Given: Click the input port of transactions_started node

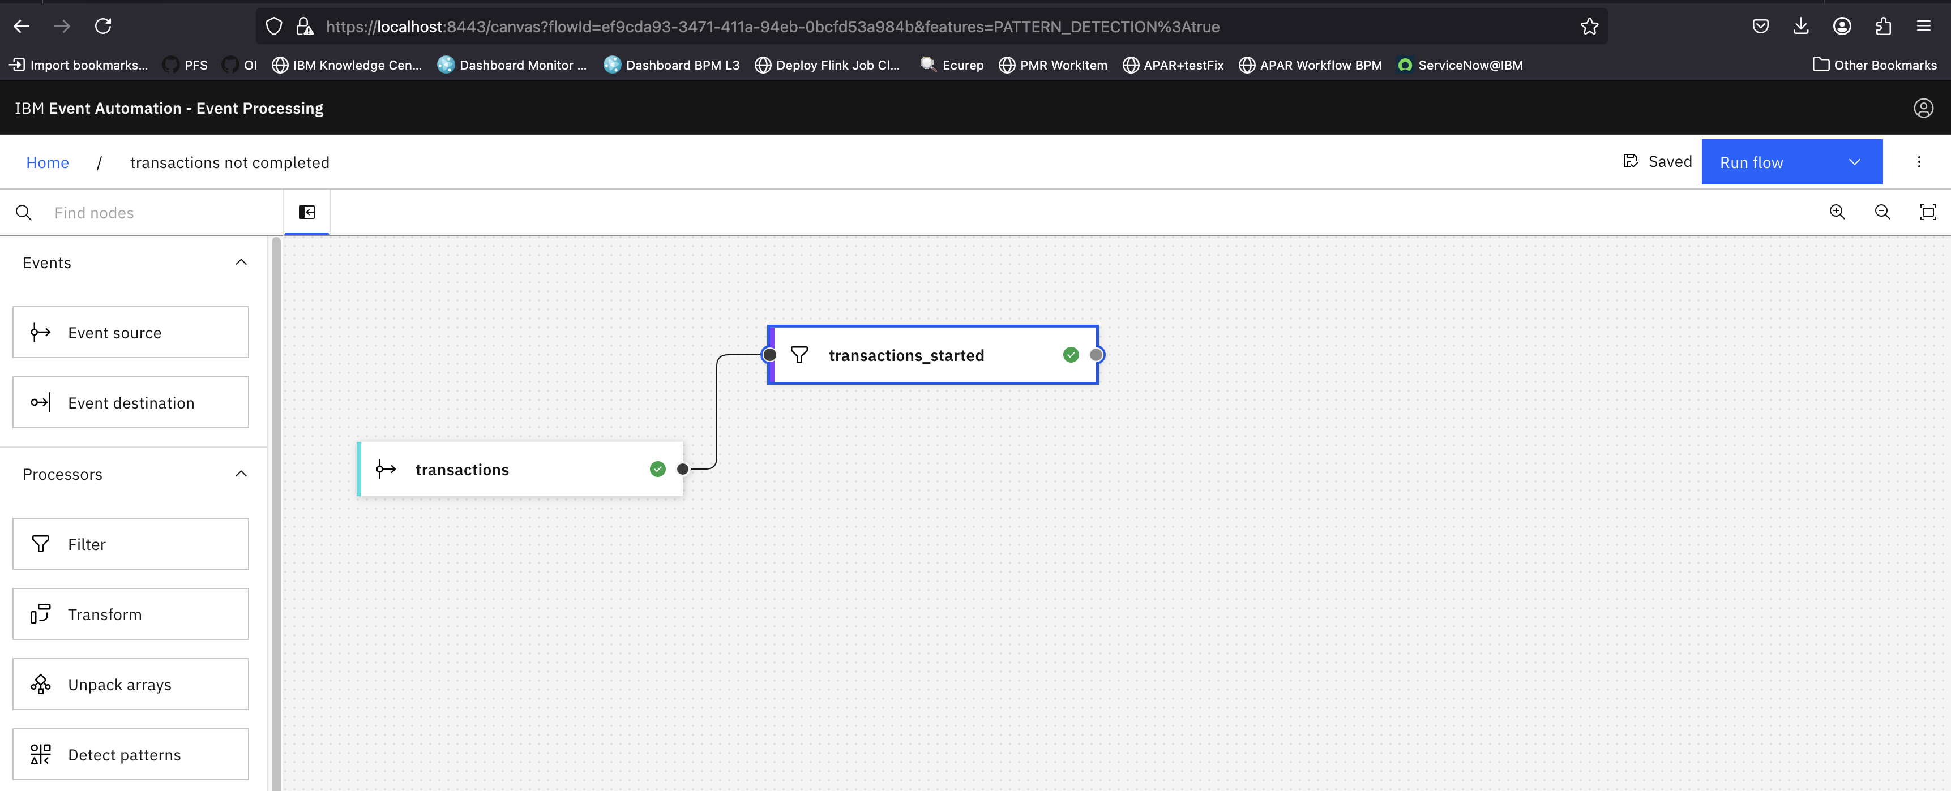Looking at the screenshot, I should 769,355.
